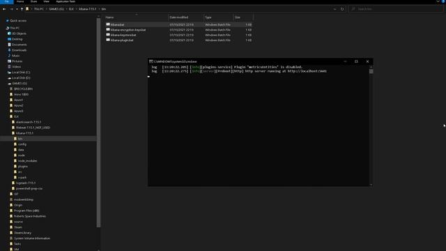Sort files by the Name column header

point(137,17)
